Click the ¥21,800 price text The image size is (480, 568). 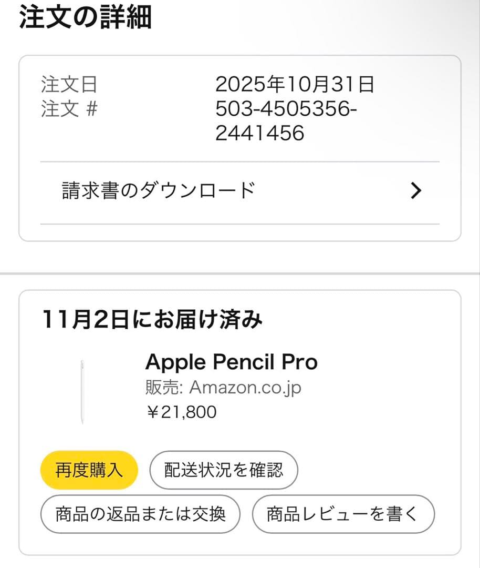[181, 412]
